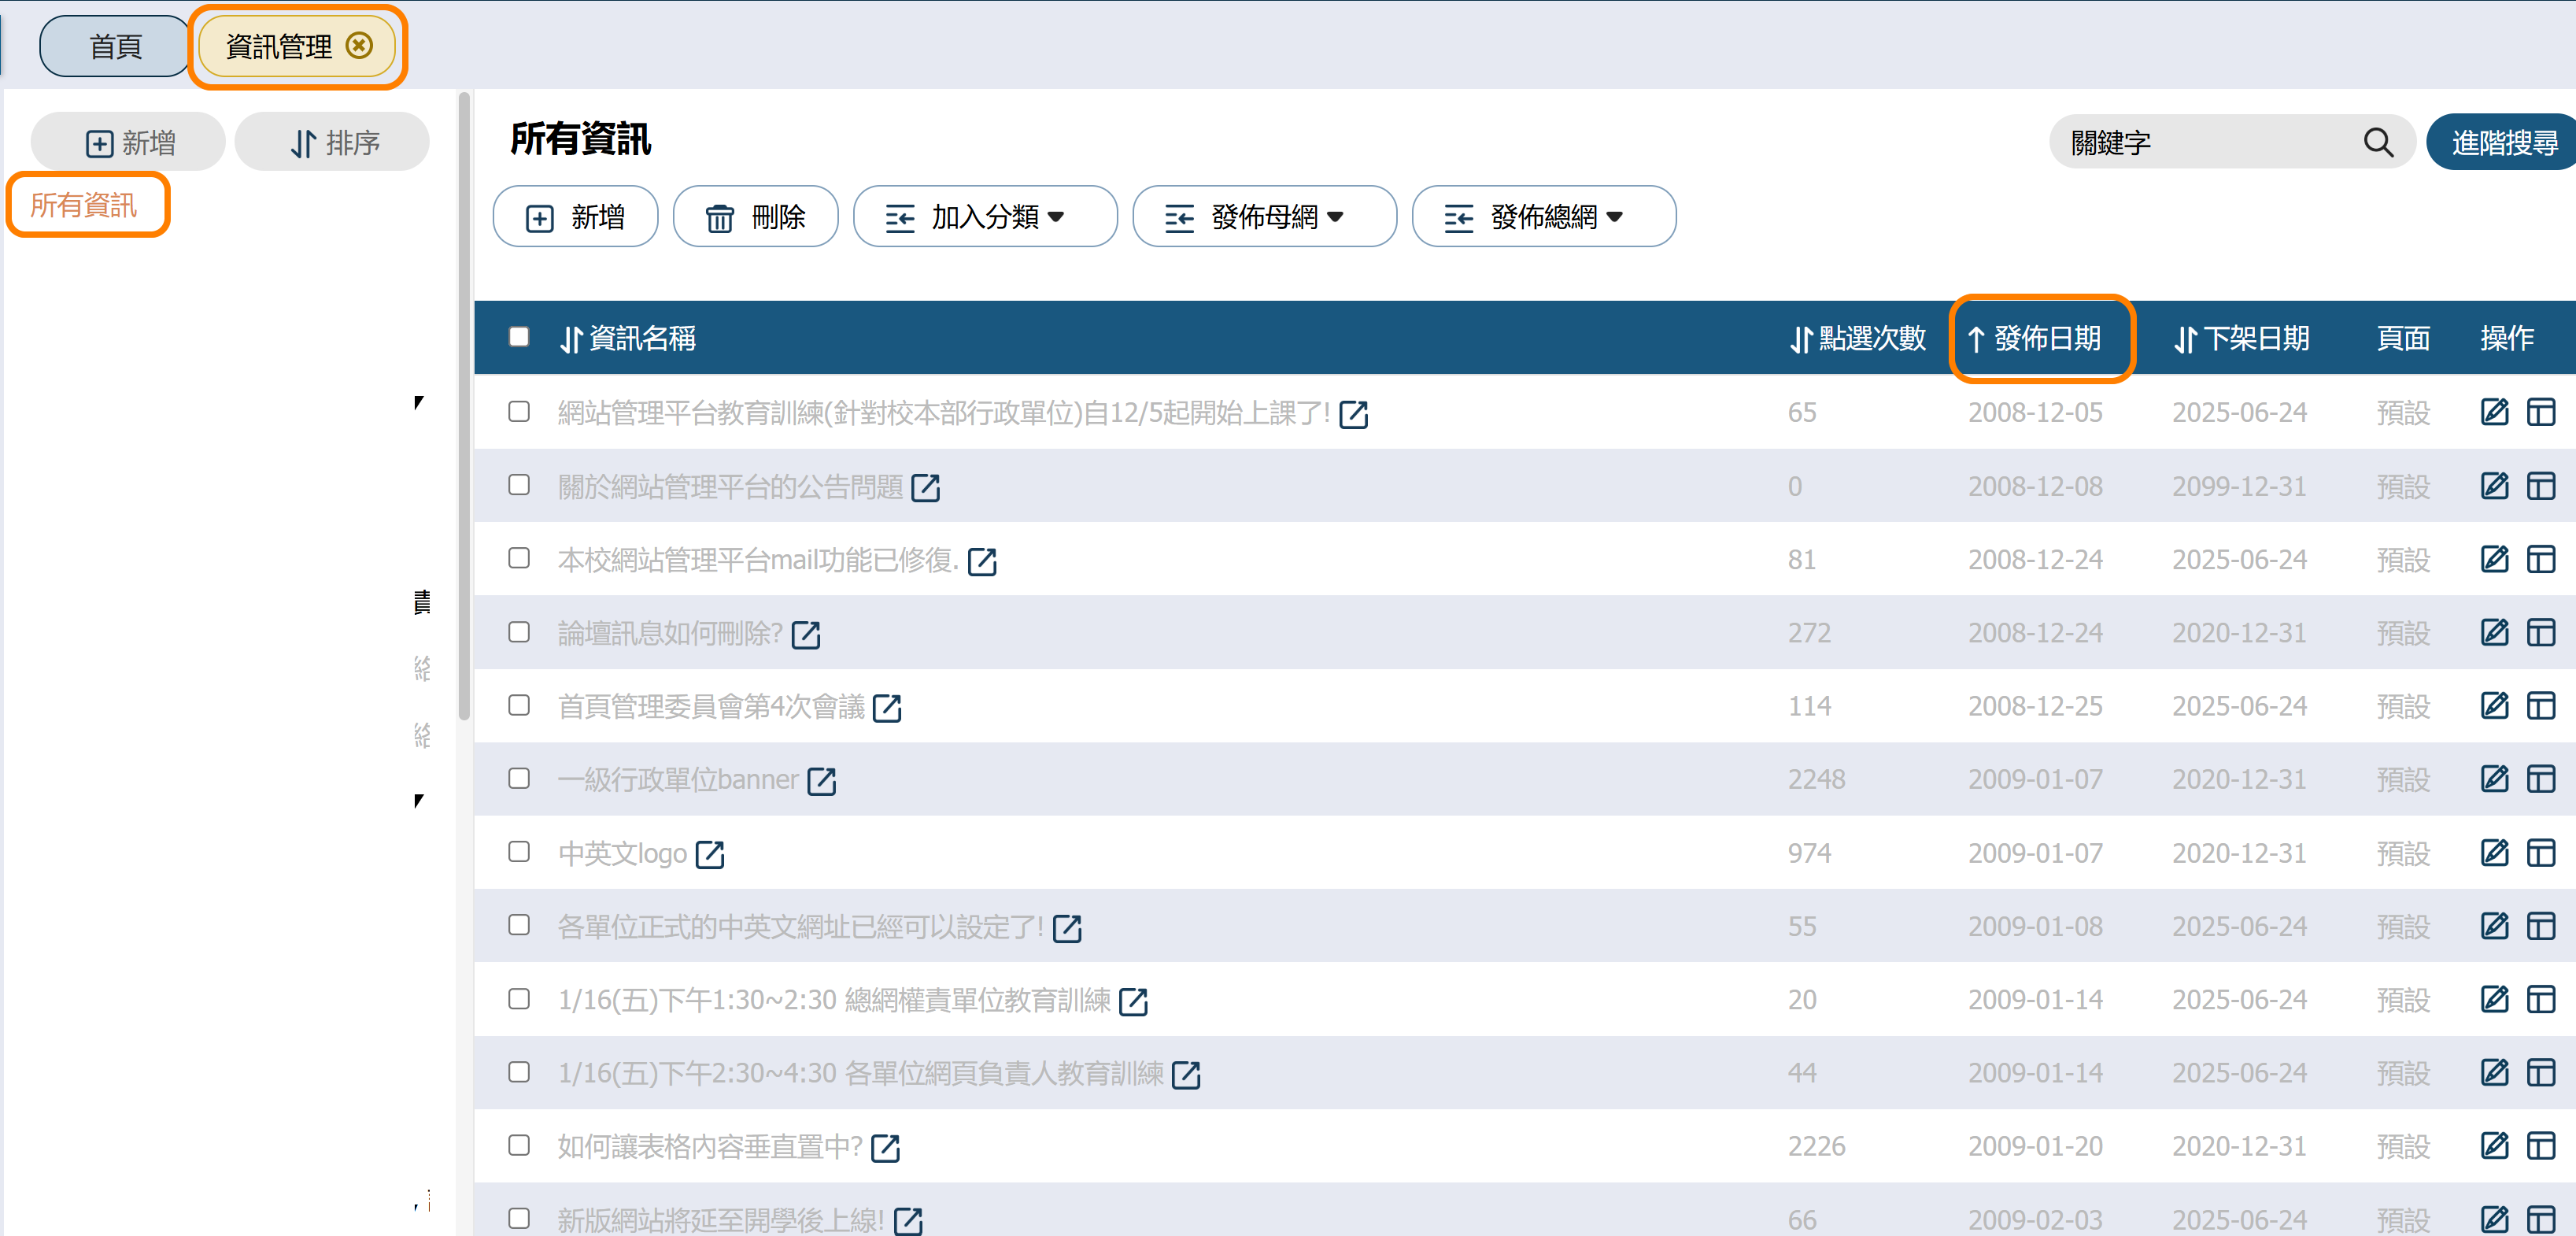The width and height of the screenshot is (2576, 1236).
Task: Switch to the 首頁 tab
Action: [x=115, y=47]
